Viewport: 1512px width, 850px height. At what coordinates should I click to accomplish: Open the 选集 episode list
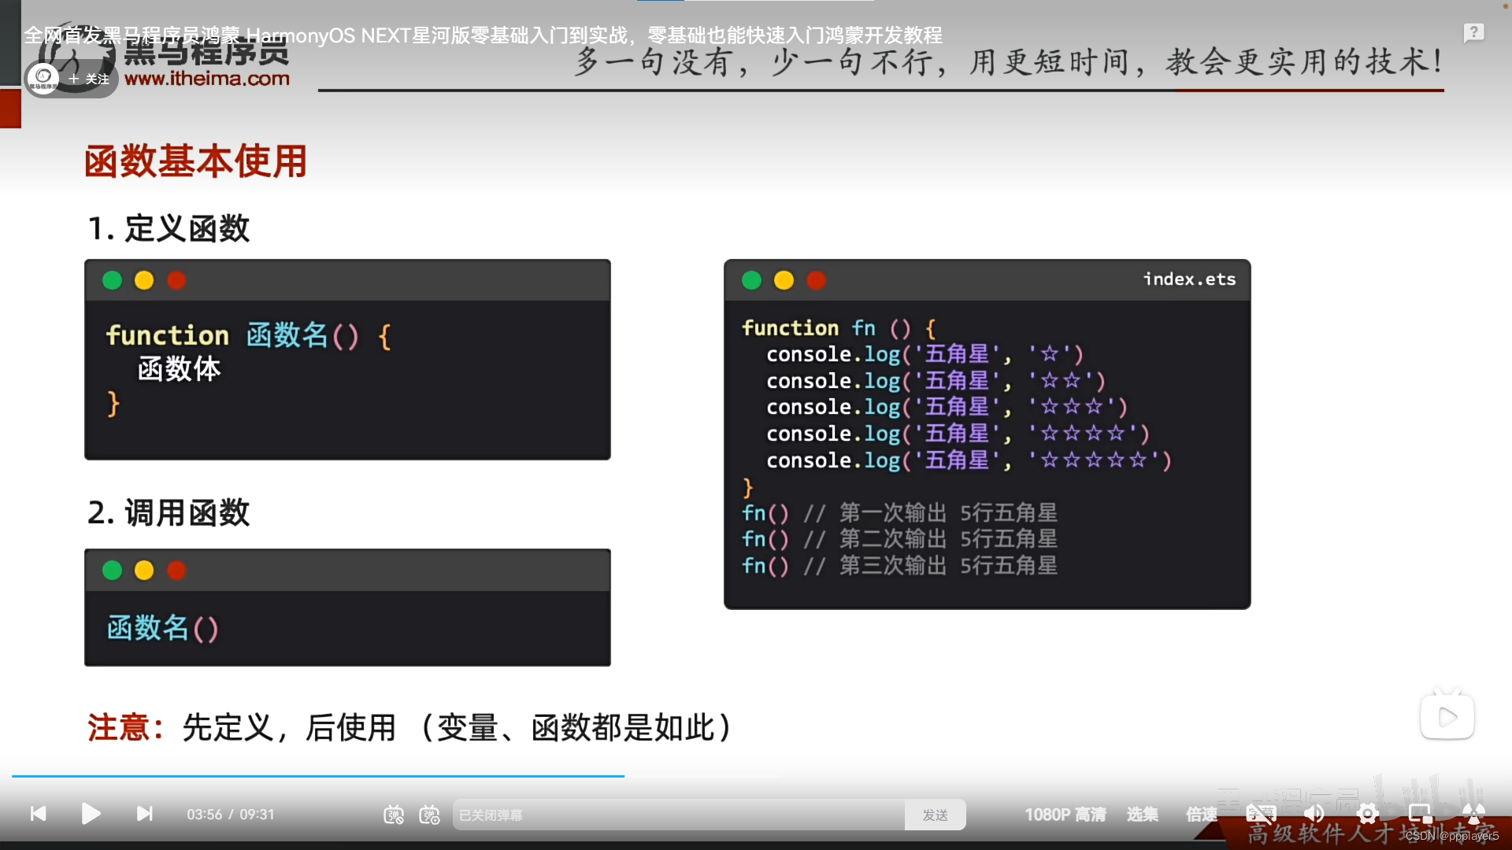coord(1142,815)
